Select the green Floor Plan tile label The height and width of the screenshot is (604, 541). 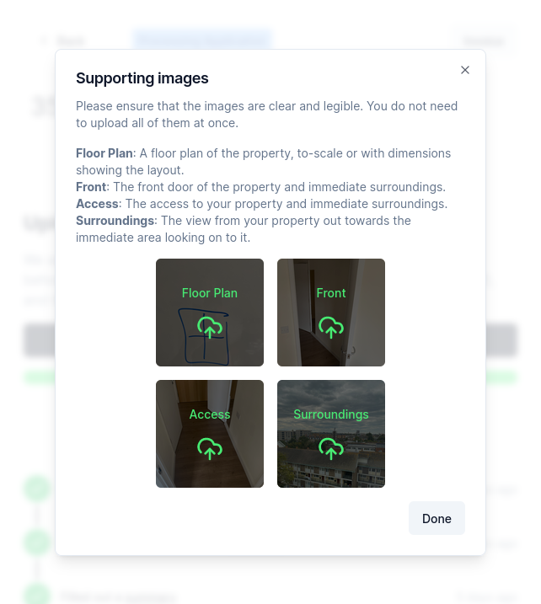(210, 293)
